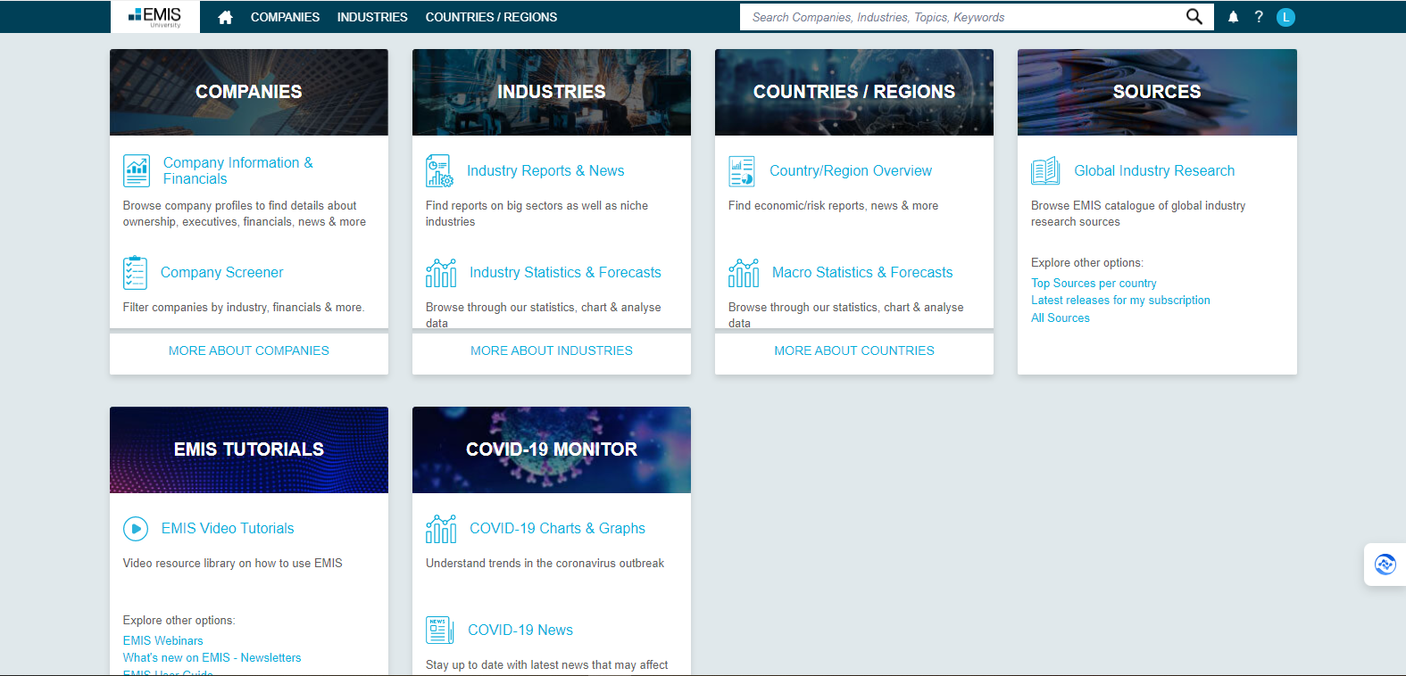Screen dimensions: 1406x676
Task: Open Company Information & Financials link
Action: [238, 170]
